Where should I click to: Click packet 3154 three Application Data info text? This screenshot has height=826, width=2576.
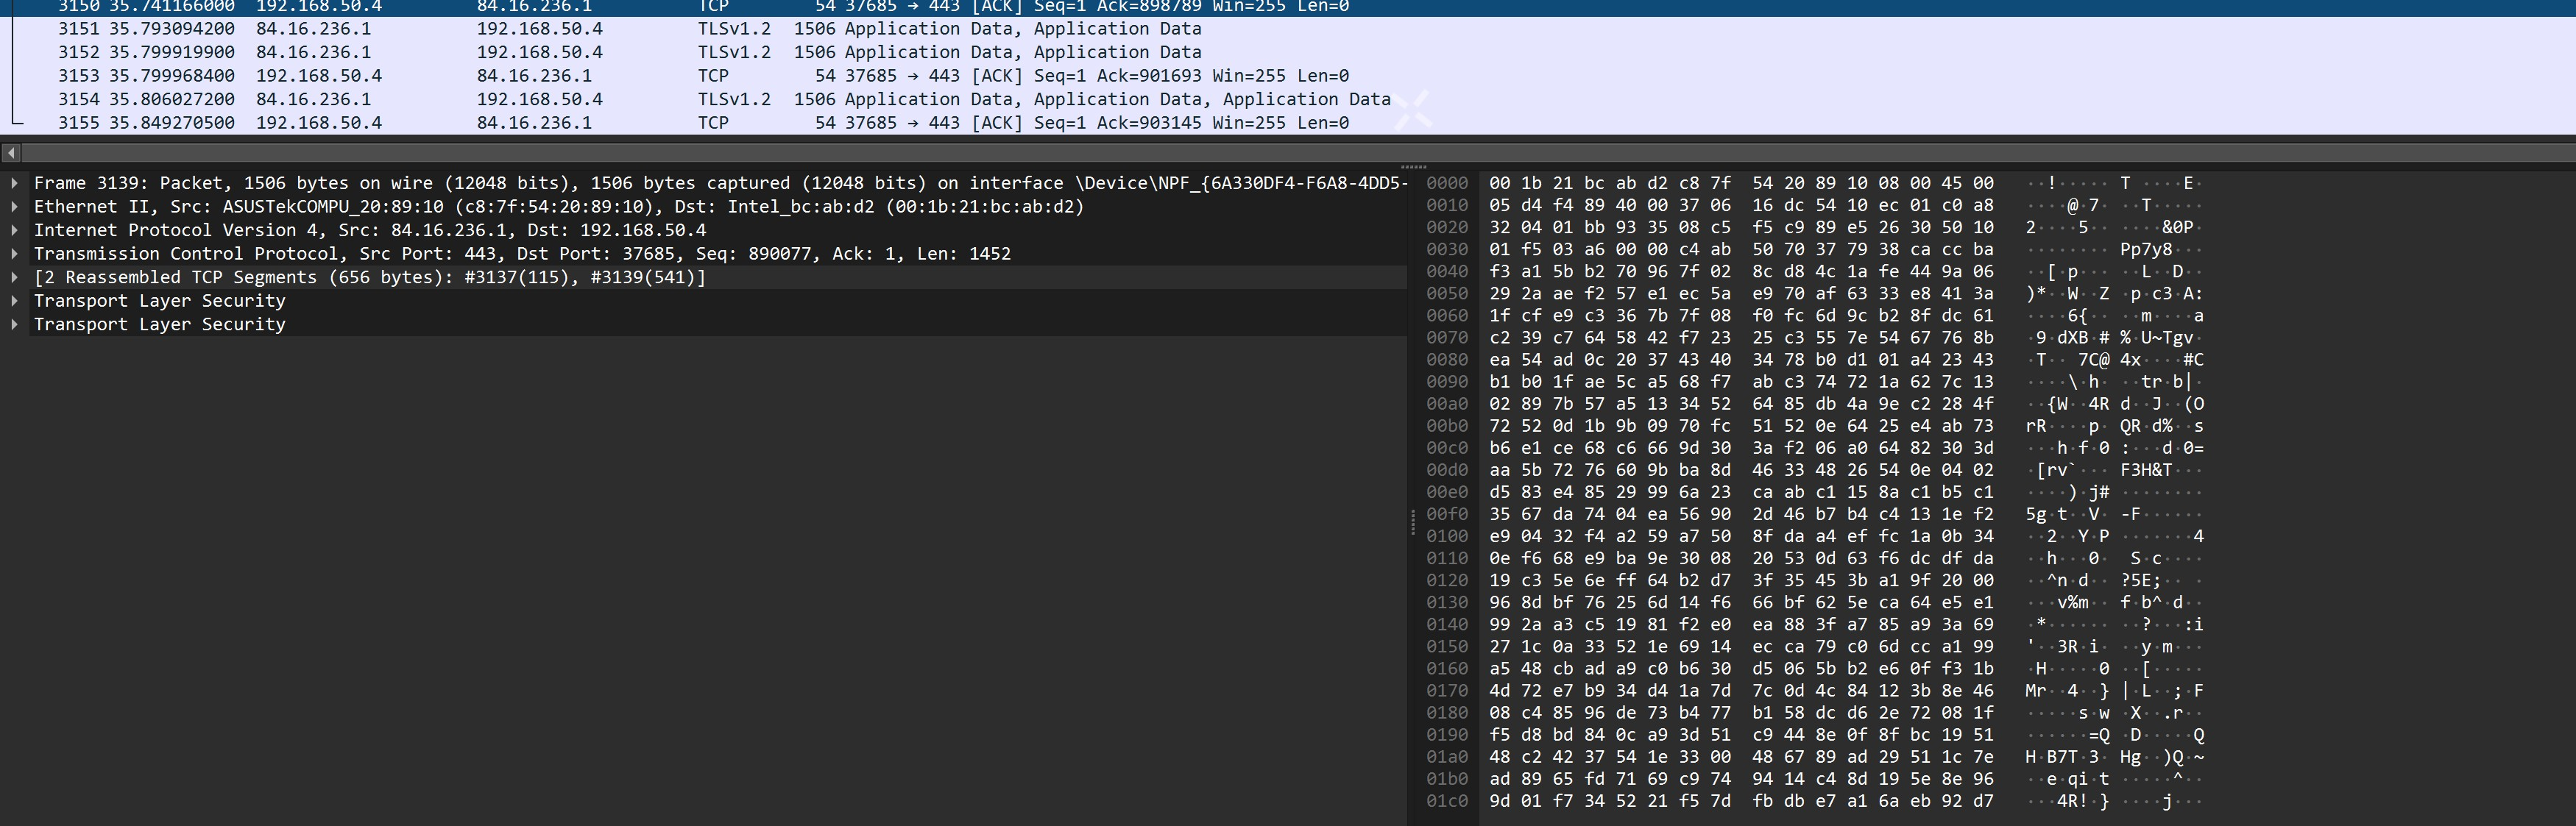point(1117,99)
